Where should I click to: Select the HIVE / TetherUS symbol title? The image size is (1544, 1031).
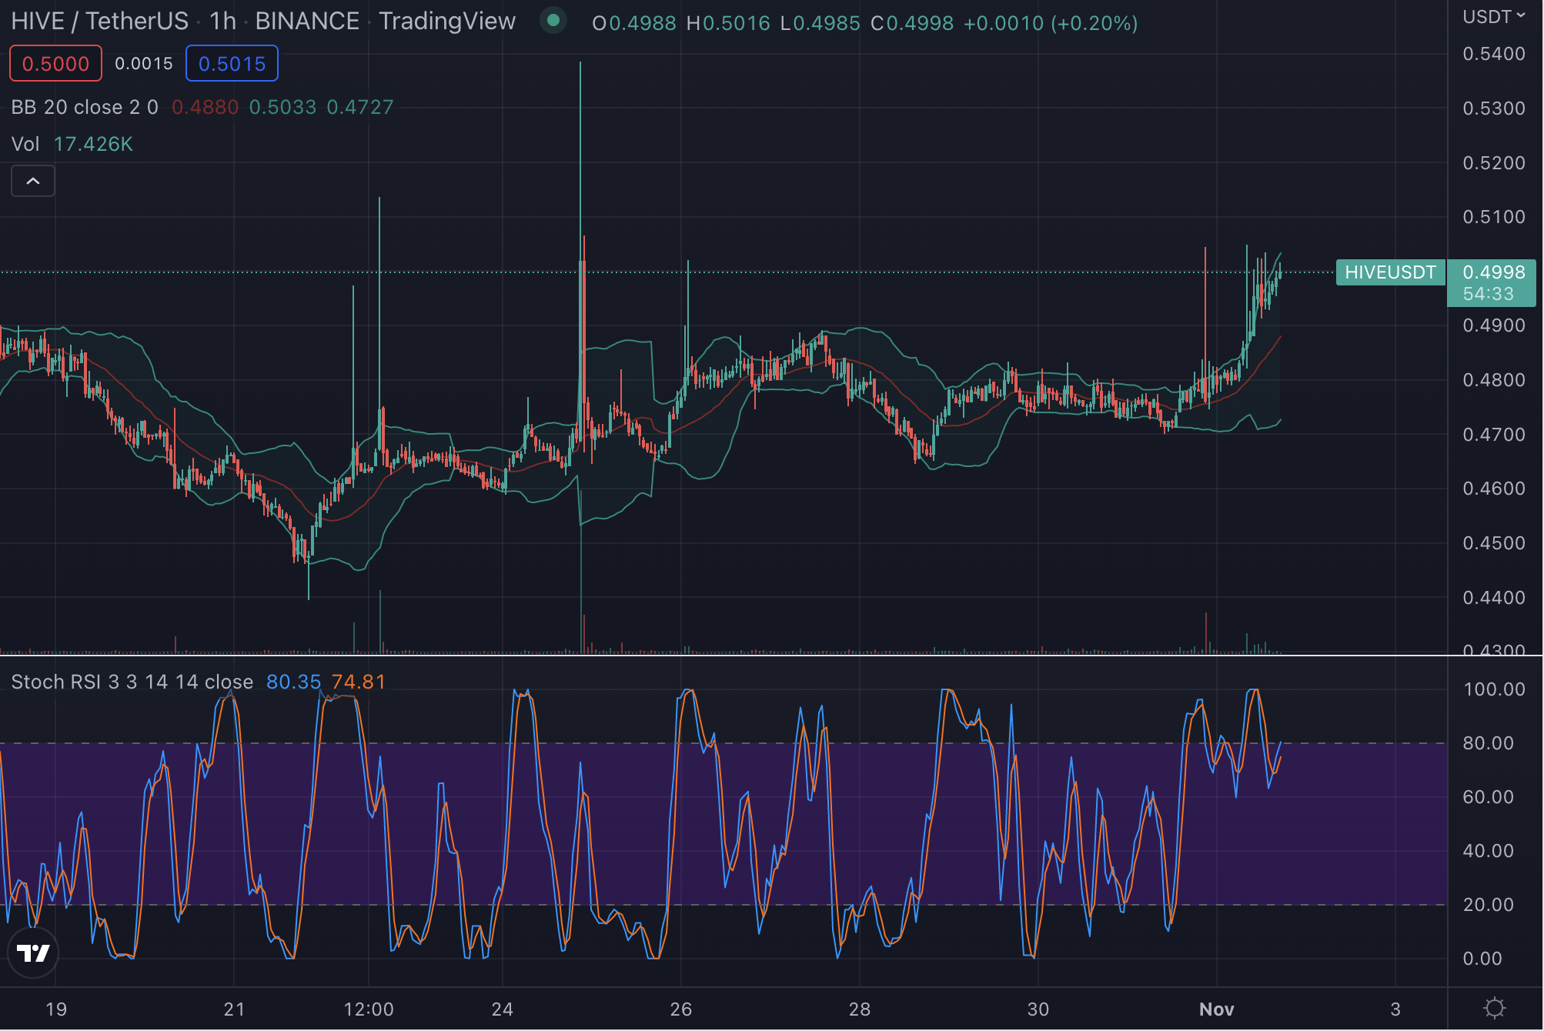(99, 22)
